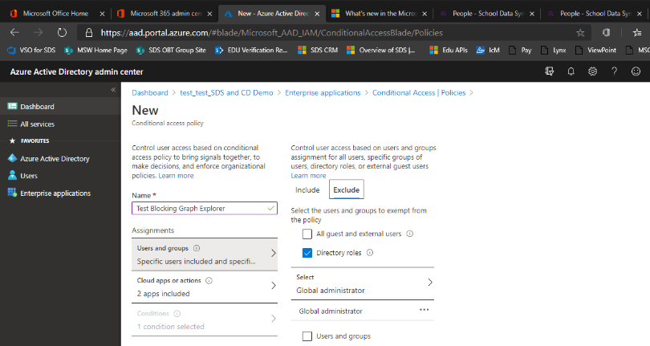Open Edu APIs bookmark
The height and width of the screenshot is (346, 650).
(448, 50)
